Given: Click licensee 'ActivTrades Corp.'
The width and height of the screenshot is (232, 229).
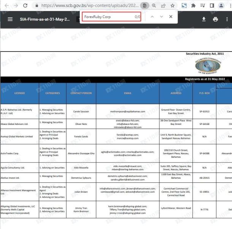Looking at the screenshot, I should pos(10,153).
